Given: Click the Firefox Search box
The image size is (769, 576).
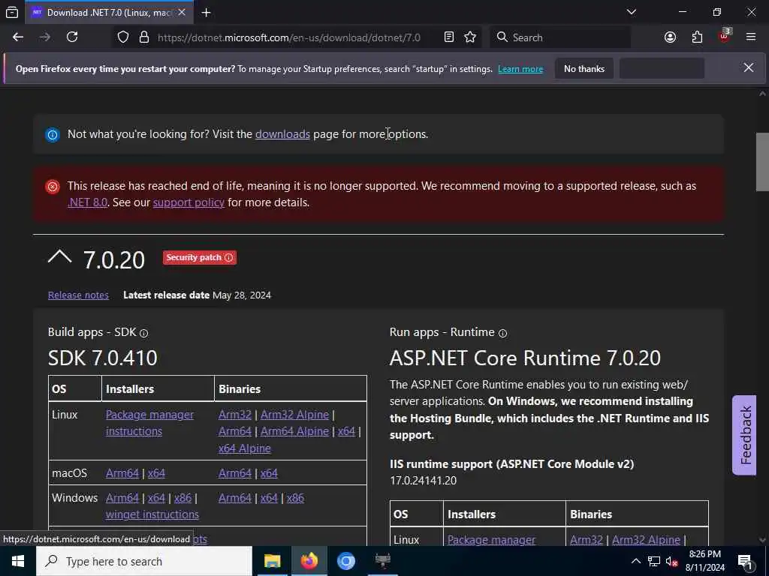Looking at the screenshot, I should coord(560,37).
